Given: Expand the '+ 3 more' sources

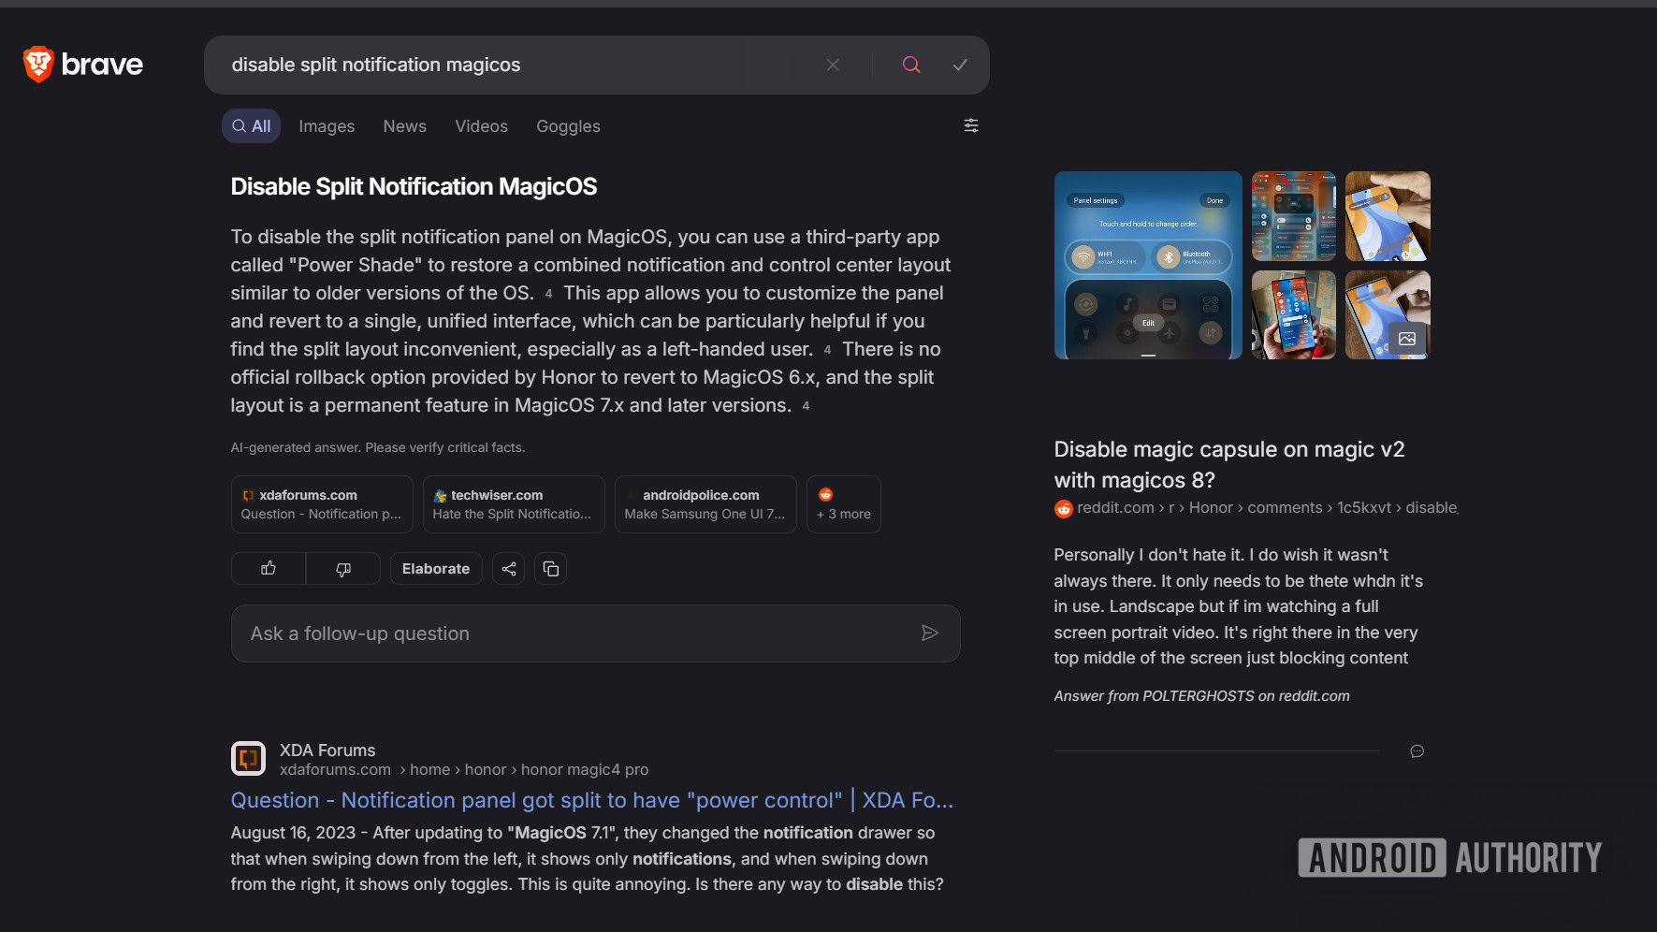Looking at the screenshot, I should click(843, 504).
